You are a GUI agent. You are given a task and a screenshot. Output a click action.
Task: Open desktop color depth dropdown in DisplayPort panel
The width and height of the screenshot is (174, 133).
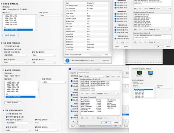[16, 55]
